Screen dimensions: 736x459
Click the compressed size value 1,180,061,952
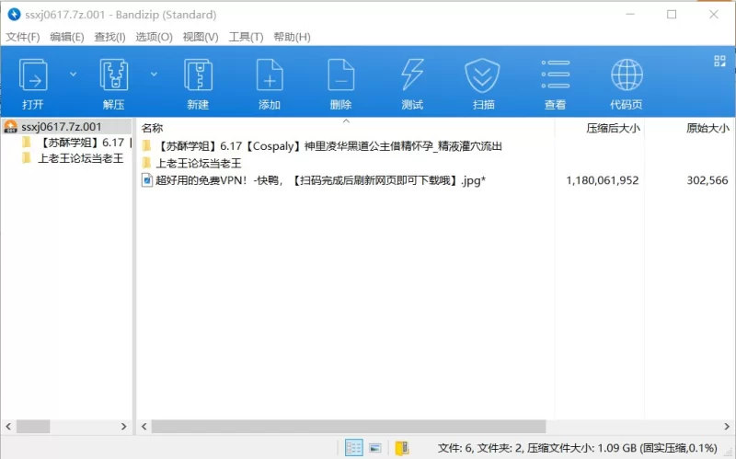coord(603,180)
